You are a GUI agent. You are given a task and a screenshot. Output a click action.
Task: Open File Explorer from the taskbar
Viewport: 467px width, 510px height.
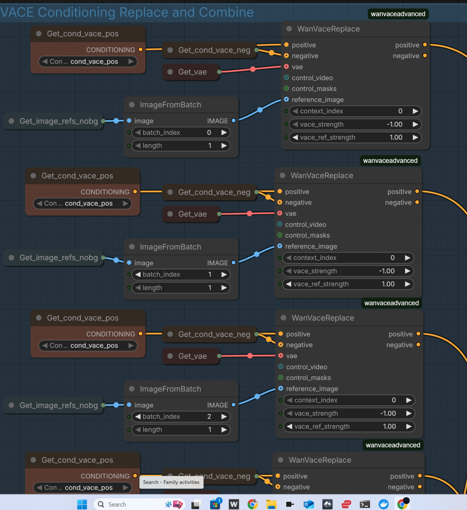[x=271, y=504]
